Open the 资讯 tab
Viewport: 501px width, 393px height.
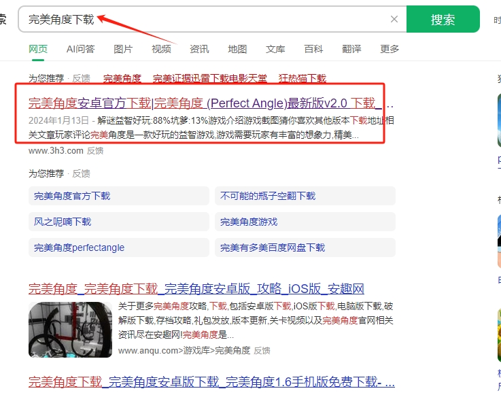click(x=199, y=49)
